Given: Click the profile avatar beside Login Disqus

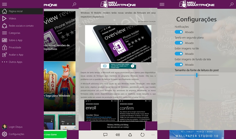Looking at the screenshot, I should [x=5, y=127].
